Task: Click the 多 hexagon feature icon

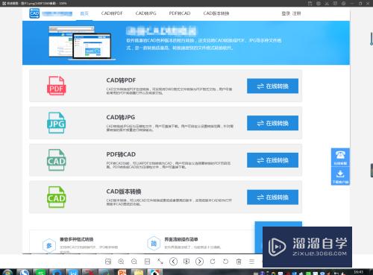Action: (49, 245)
